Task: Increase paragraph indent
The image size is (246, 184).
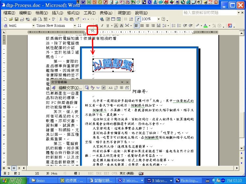Action: (x=191, y=26)
